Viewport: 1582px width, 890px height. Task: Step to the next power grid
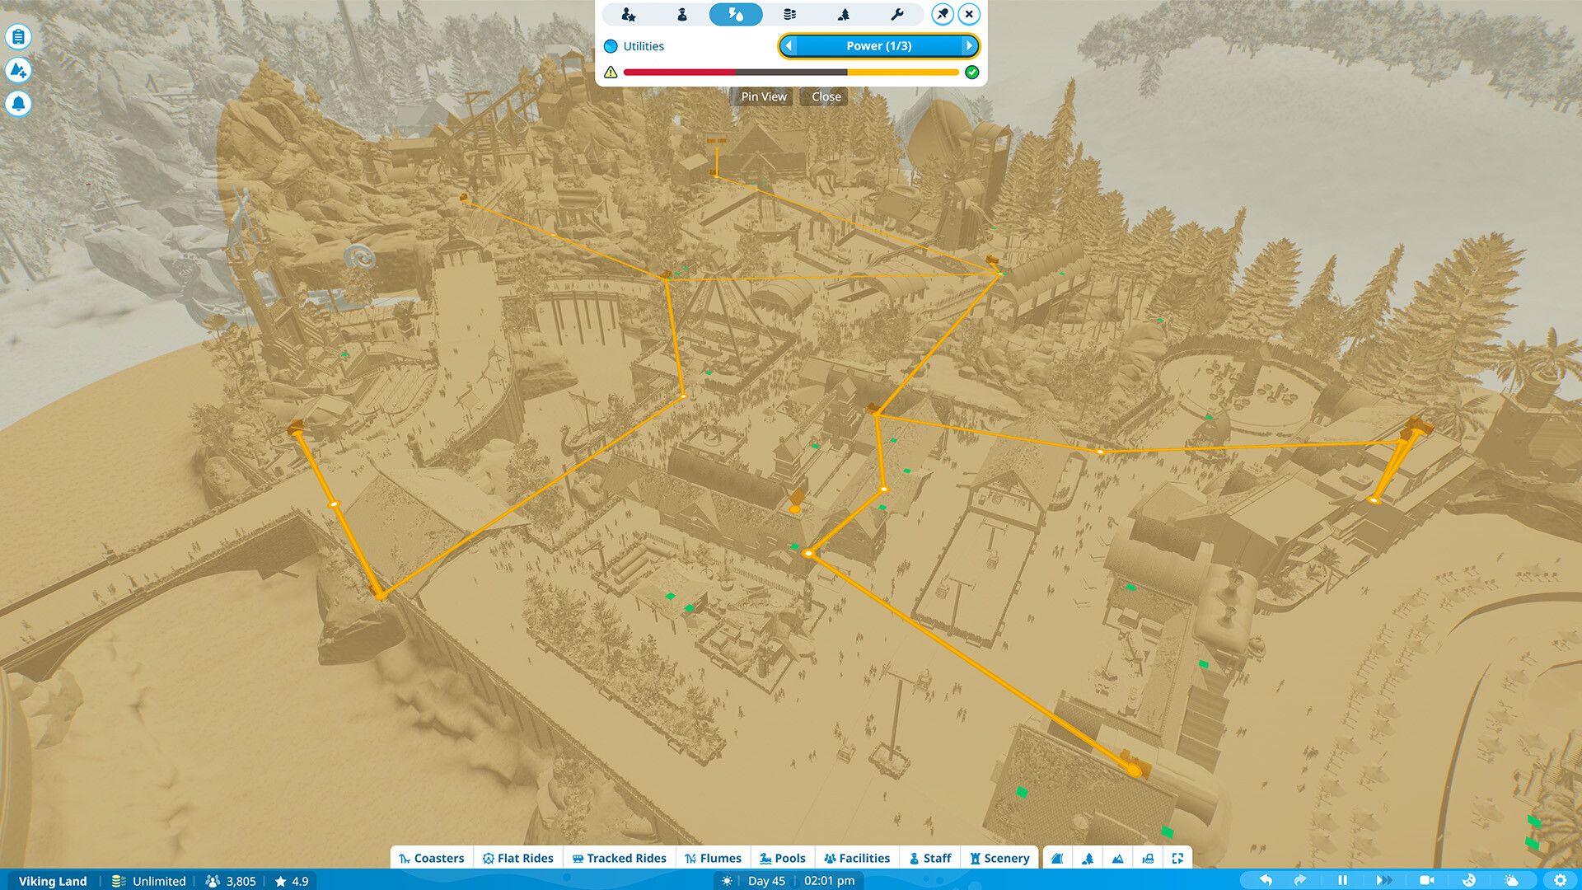point(971,46)
